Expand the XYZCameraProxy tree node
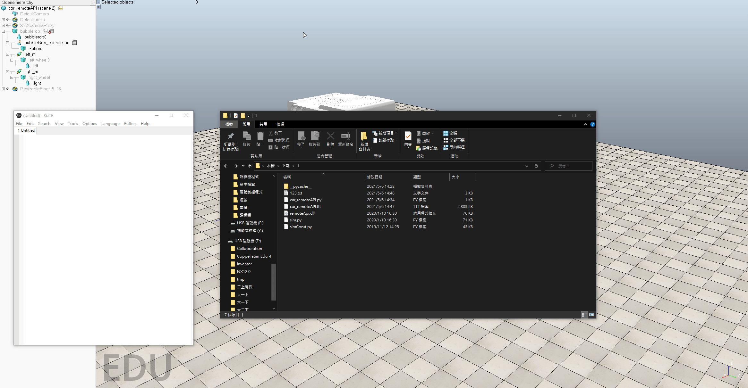The width and height of the screenshot is (748, 388). 3,25
